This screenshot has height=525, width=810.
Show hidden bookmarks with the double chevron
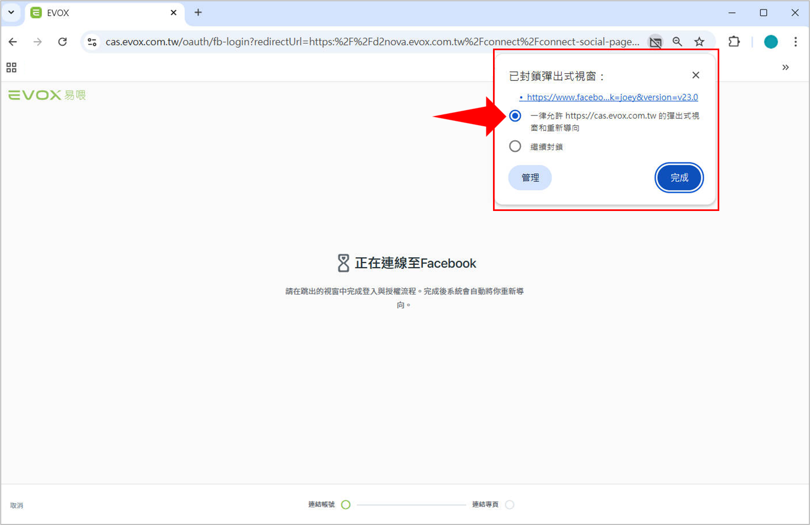click(x=786, y=67)
